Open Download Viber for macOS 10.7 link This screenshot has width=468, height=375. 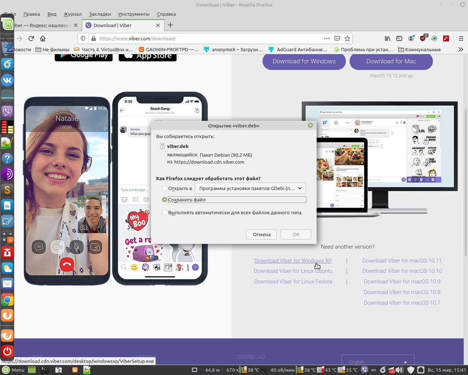click(x=402, y=303)
